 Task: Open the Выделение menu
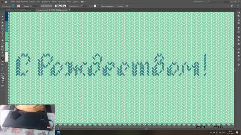[46, 2]
